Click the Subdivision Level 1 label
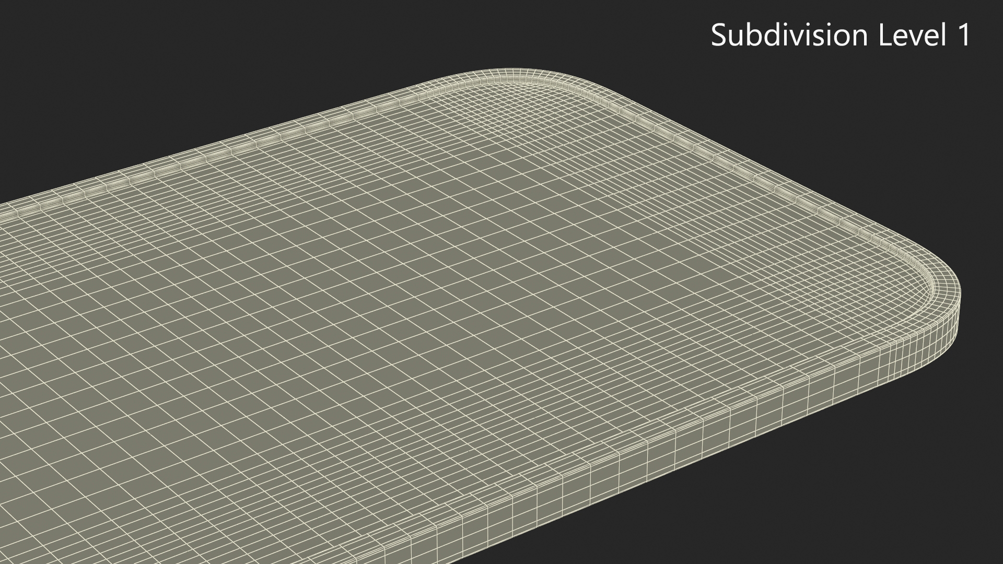Image resolution: width=1003 pixels, height=564 pixels. [x=840, y=36]
